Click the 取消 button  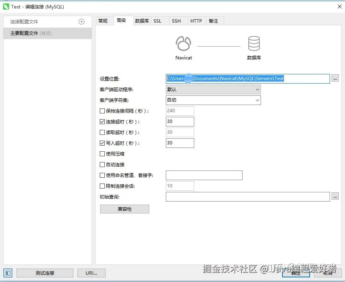[328, 273]
